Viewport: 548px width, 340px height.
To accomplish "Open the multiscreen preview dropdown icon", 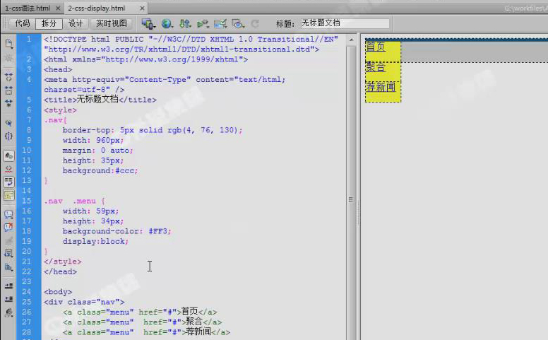I will pyautogui.click(x=148, y=23).
